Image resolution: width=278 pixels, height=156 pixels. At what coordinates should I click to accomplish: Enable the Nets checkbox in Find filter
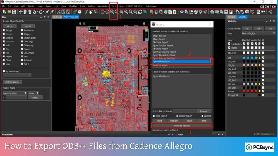(x=4, y=45)
